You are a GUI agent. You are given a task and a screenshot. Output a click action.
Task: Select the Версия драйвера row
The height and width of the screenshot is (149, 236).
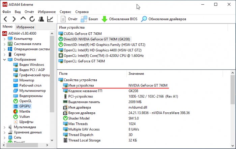pos(126,113)
